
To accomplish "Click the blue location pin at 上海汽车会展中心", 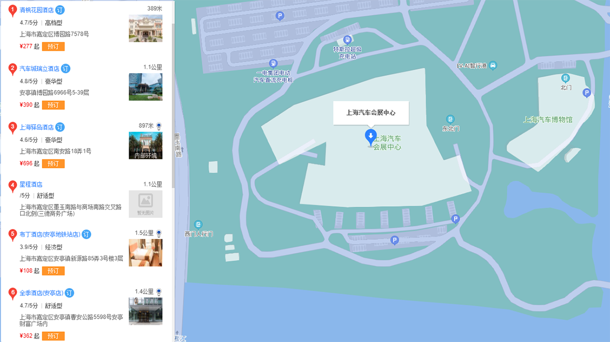I will pyautogui.click(x=371, y=137).
